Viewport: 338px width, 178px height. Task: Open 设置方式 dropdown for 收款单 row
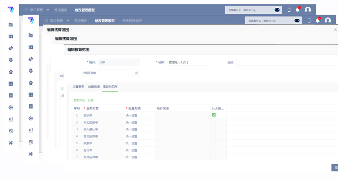[139, 143]
